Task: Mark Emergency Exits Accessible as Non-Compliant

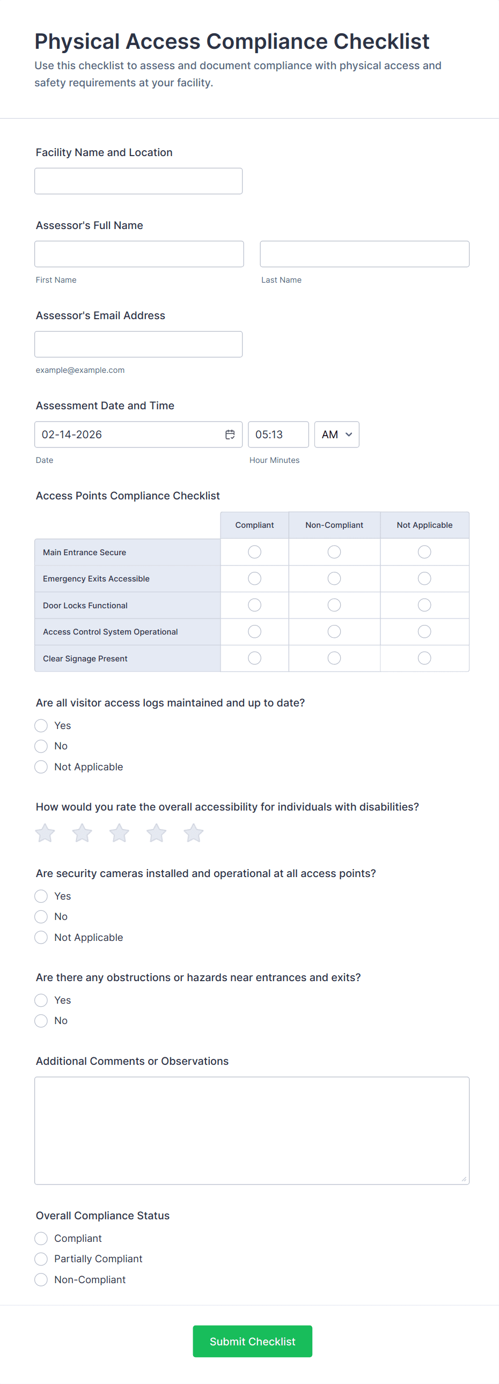Action: [x=334, y=579]
